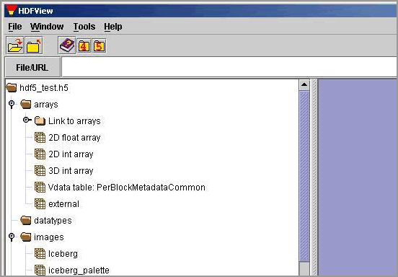The height and width of the screenshot is (277, 398).
Task: Click the datatypes group folder icon
Action: (26, 221)
